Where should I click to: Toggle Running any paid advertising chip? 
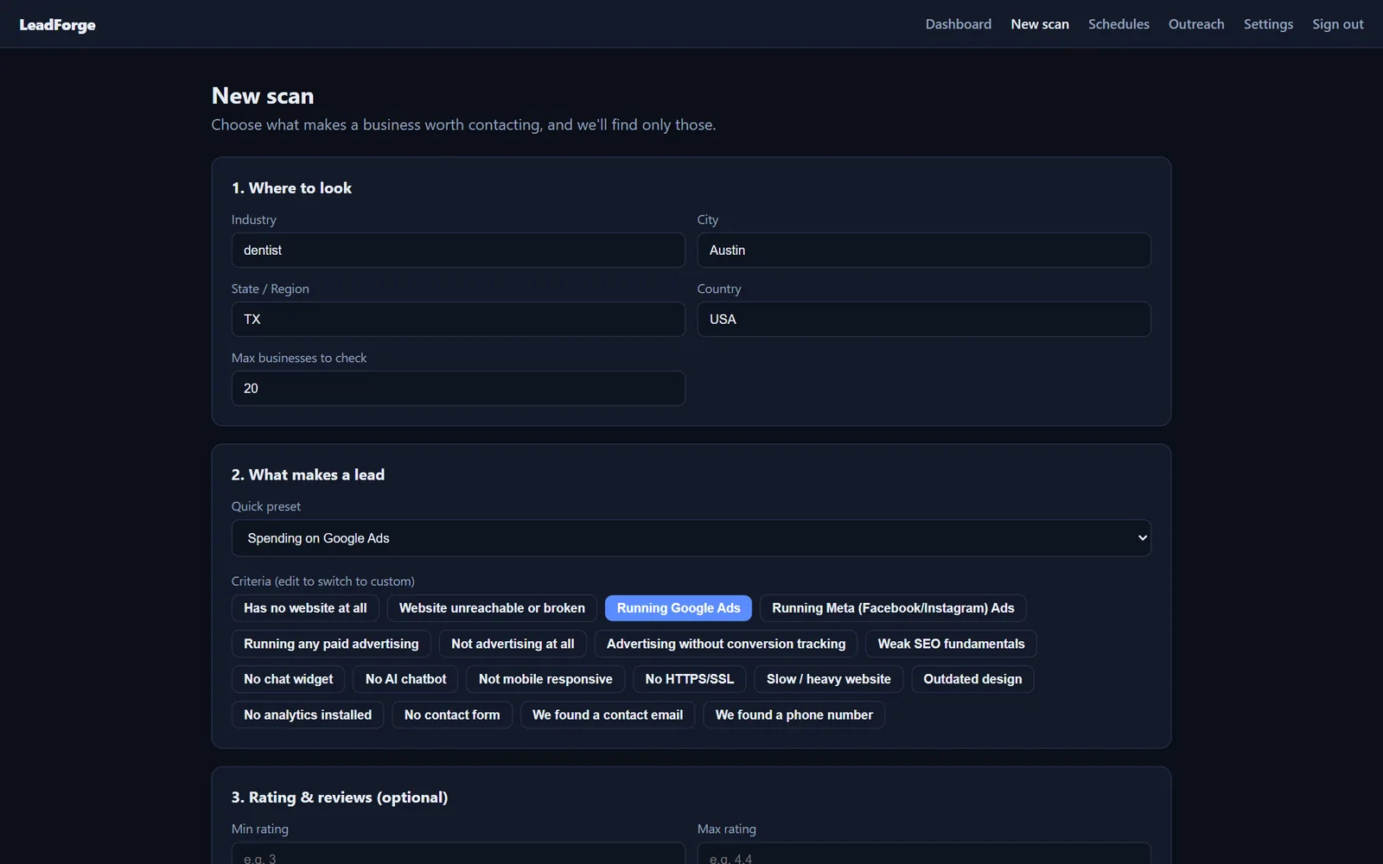pos(331,644)
